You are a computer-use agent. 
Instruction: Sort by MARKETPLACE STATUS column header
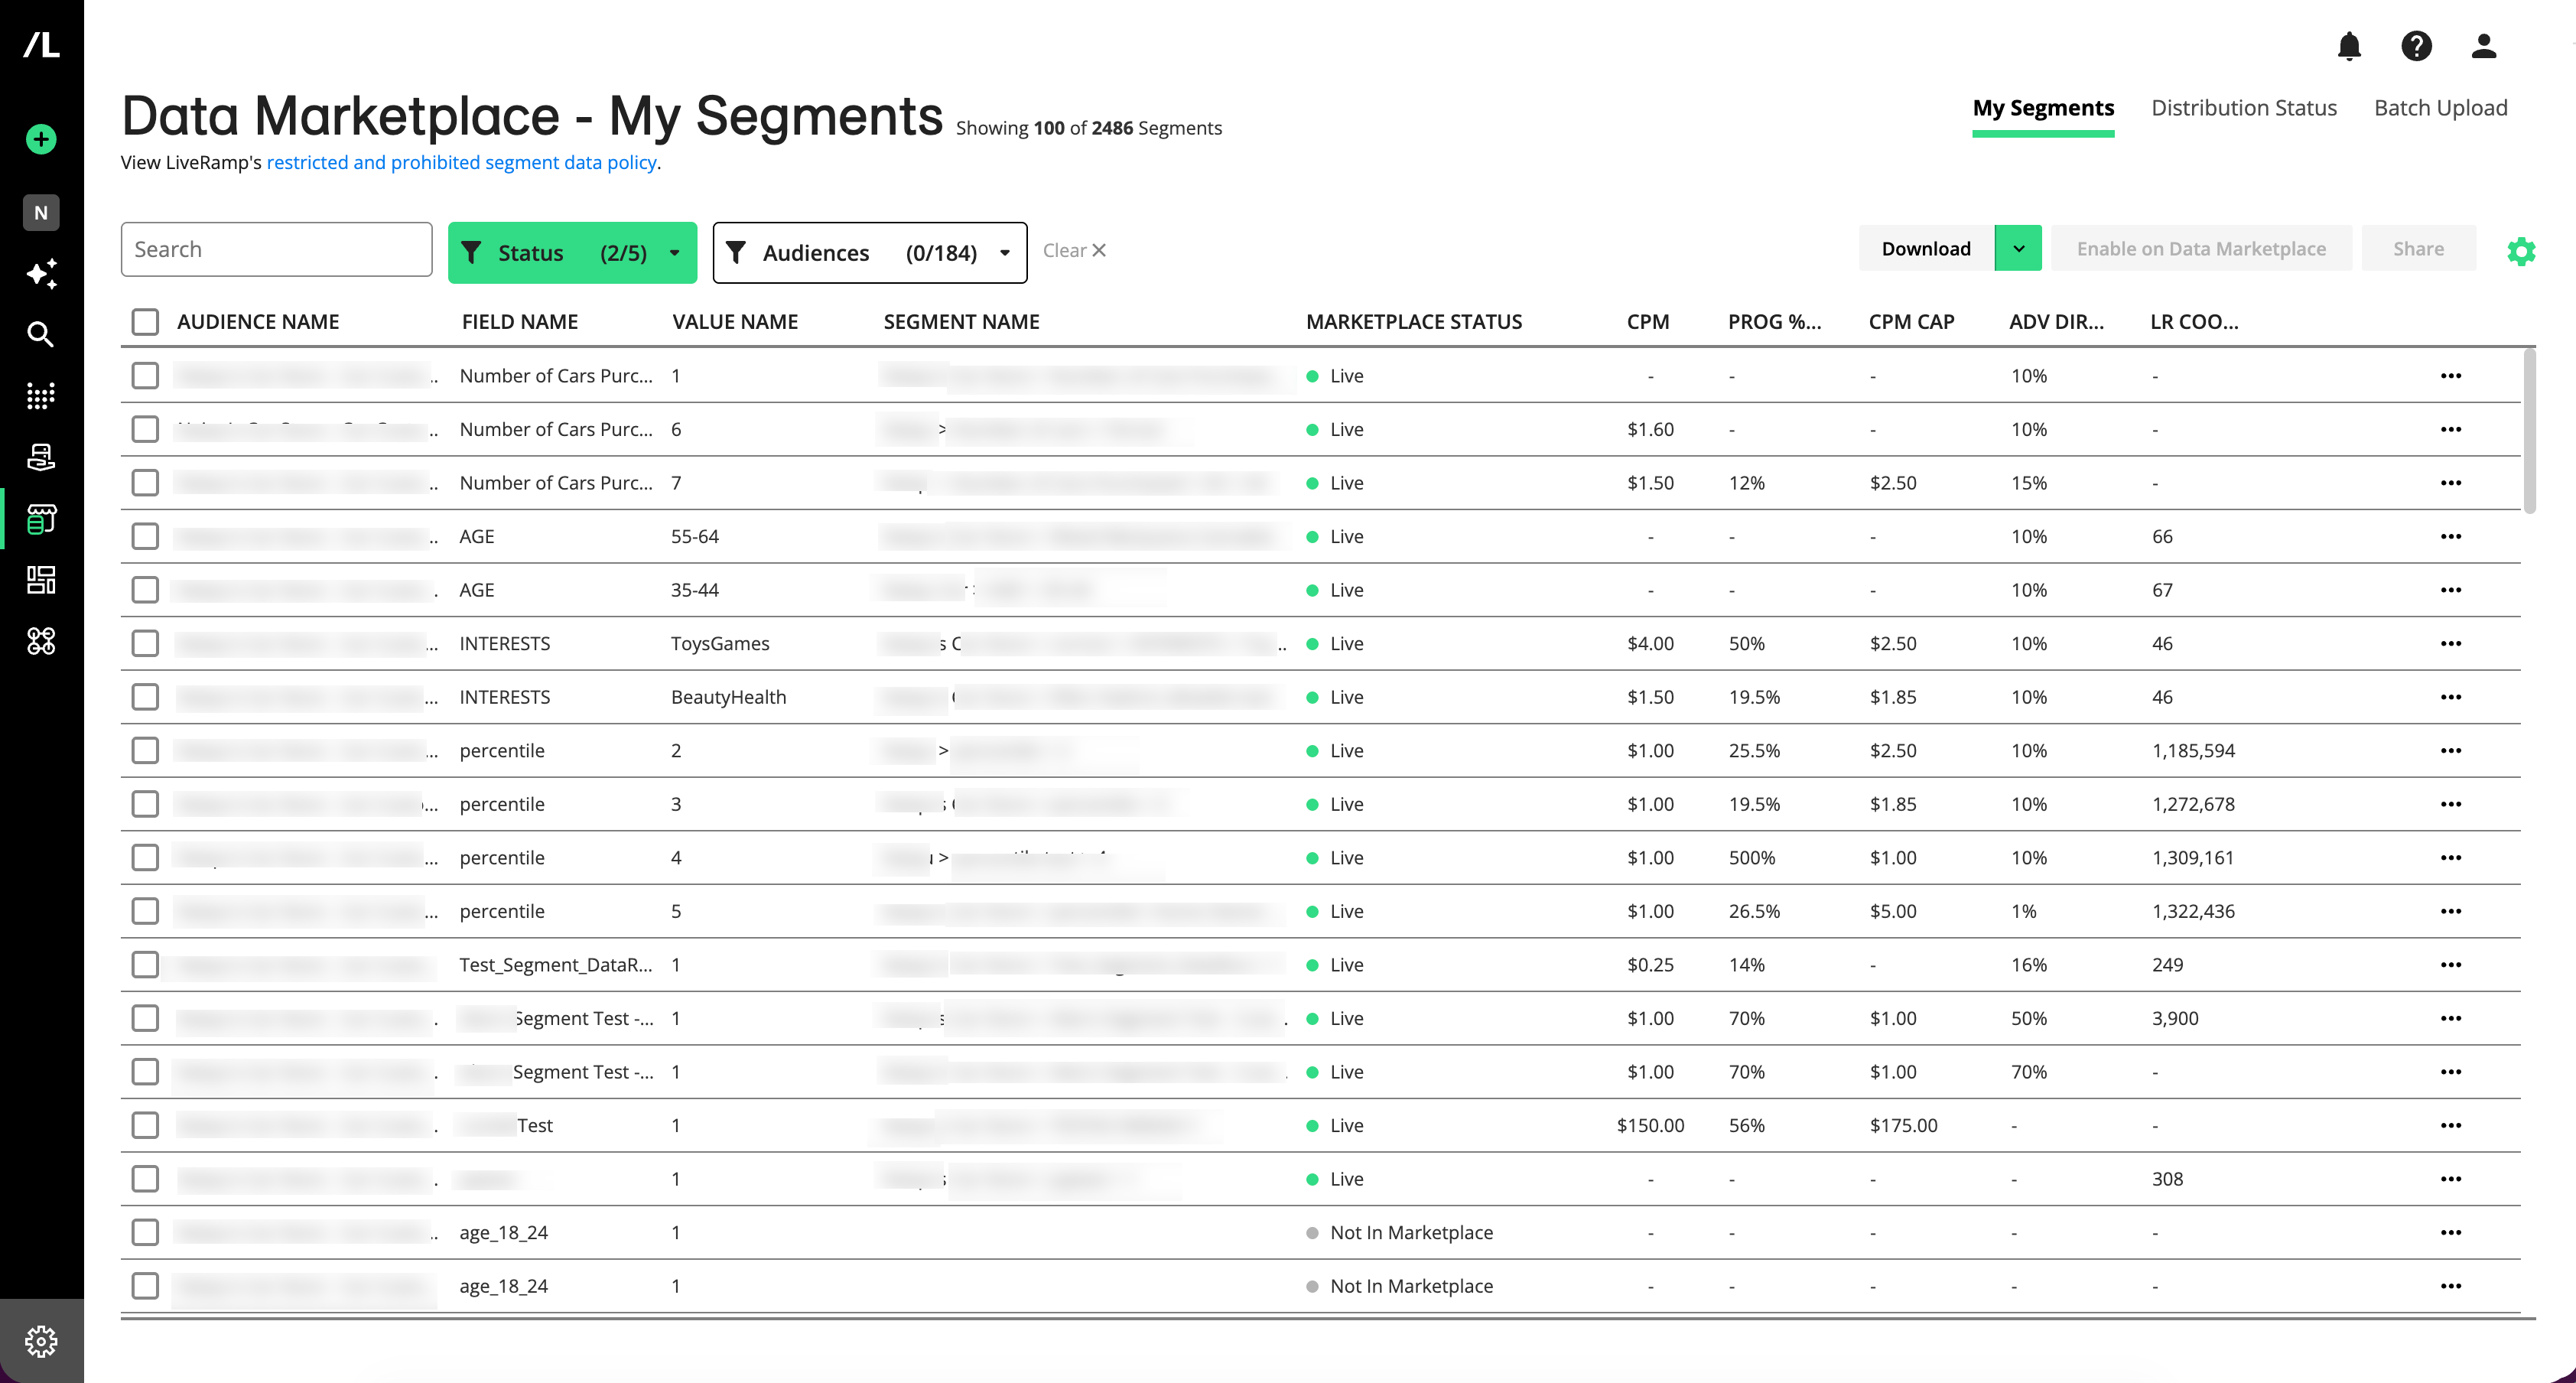(x=1414, y=321)
